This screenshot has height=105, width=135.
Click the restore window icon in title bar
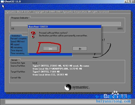[130, 1]
